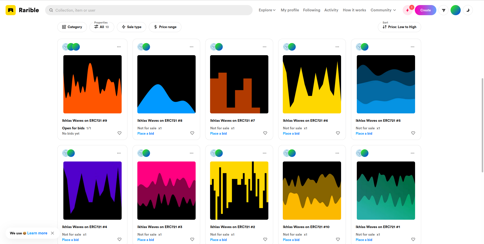Open orange wave artwork Ikhlas Waves #9
This screenshot has width=484, height=244.
tap(92, 84)
